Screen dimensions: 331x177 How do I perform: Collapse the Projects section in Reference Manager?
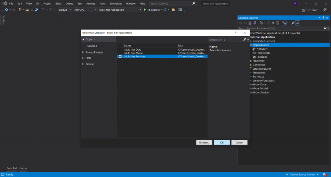(83, 39)
